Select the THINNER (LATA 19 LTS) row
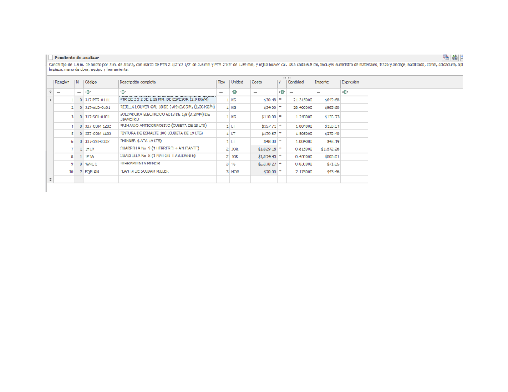This screenshot has height=392, width=508. click(167, 141)
